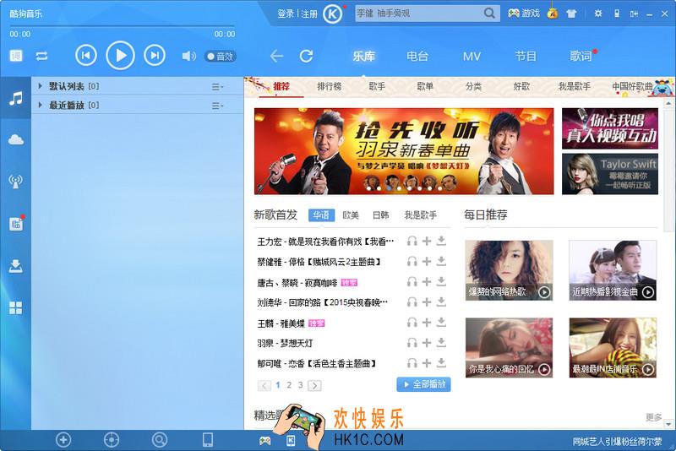Go to next page arrow of new songs
The image size is (676, 451).
314,385
